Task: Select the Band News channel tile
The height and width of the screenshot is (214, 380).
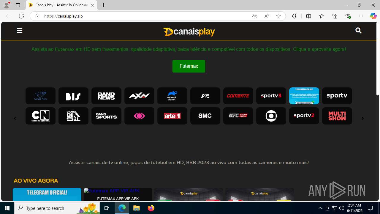Action: coord(106,96)
